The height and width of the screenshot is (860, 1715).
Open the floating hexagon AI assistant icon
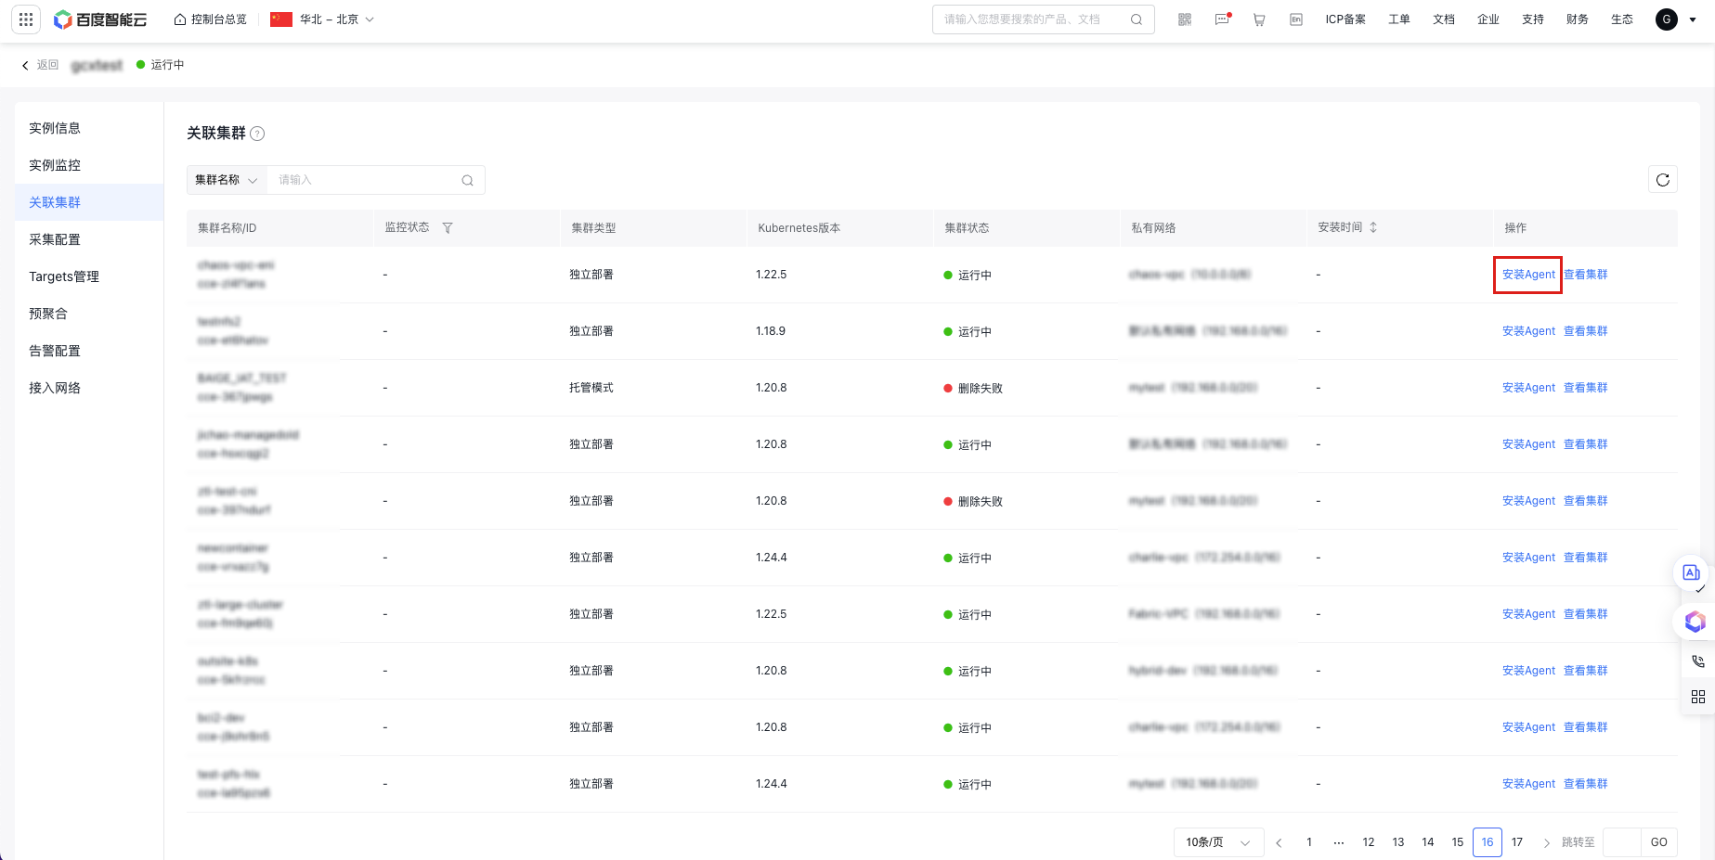(x=1696, y=622)
